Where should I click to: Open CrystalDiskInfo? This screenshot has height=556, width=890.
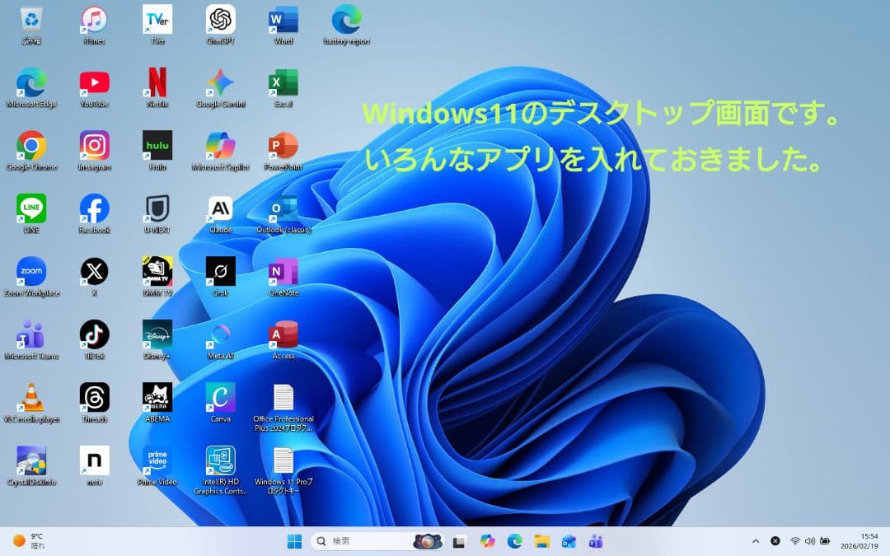pos(31,459)
